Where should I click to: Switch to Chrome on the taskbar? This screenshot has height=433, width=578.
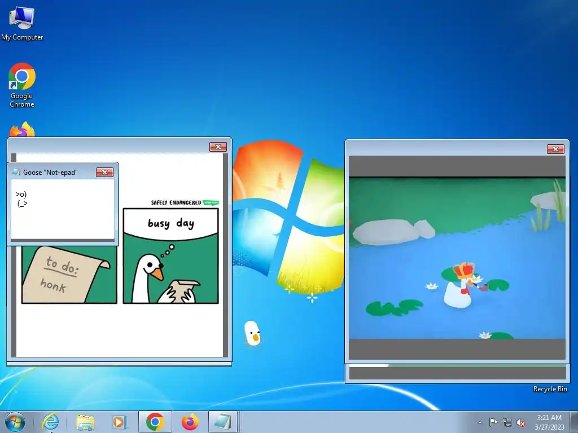tap(155, 422)
